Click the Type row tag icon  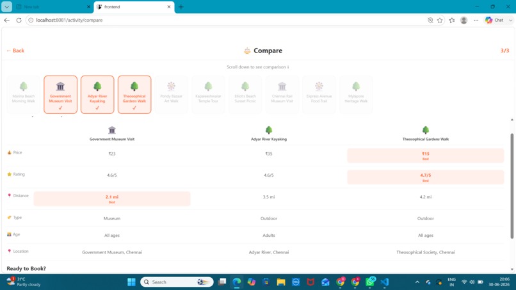point(9,217)
